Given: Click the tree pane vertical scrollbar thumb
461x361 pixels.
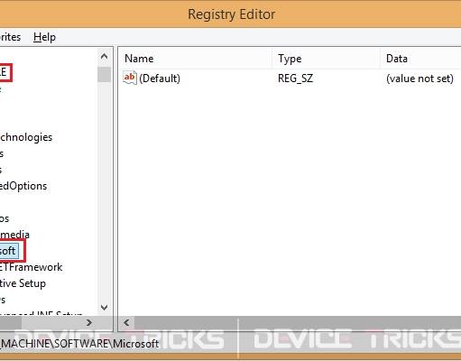Looking at the screenshot, I should pos(104,74).
